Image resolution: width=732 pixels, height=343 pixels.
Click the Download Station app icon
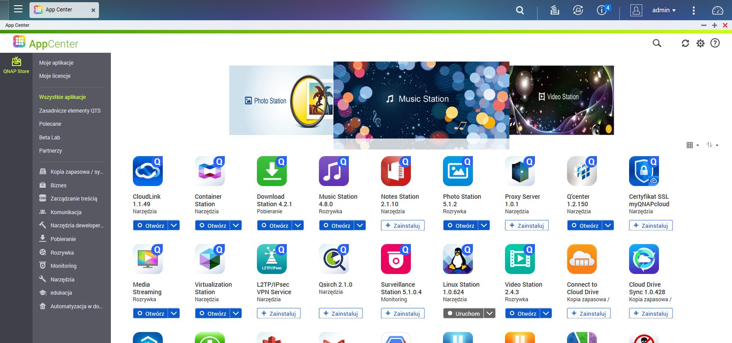pyautogui.click(x=272, y=171)
